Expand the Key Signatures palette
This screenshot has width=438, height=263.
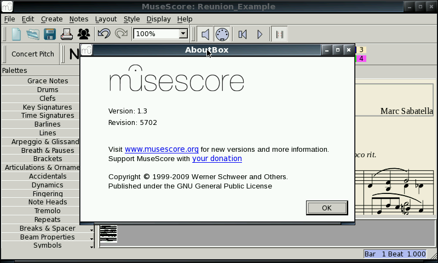tap(41, 107)
